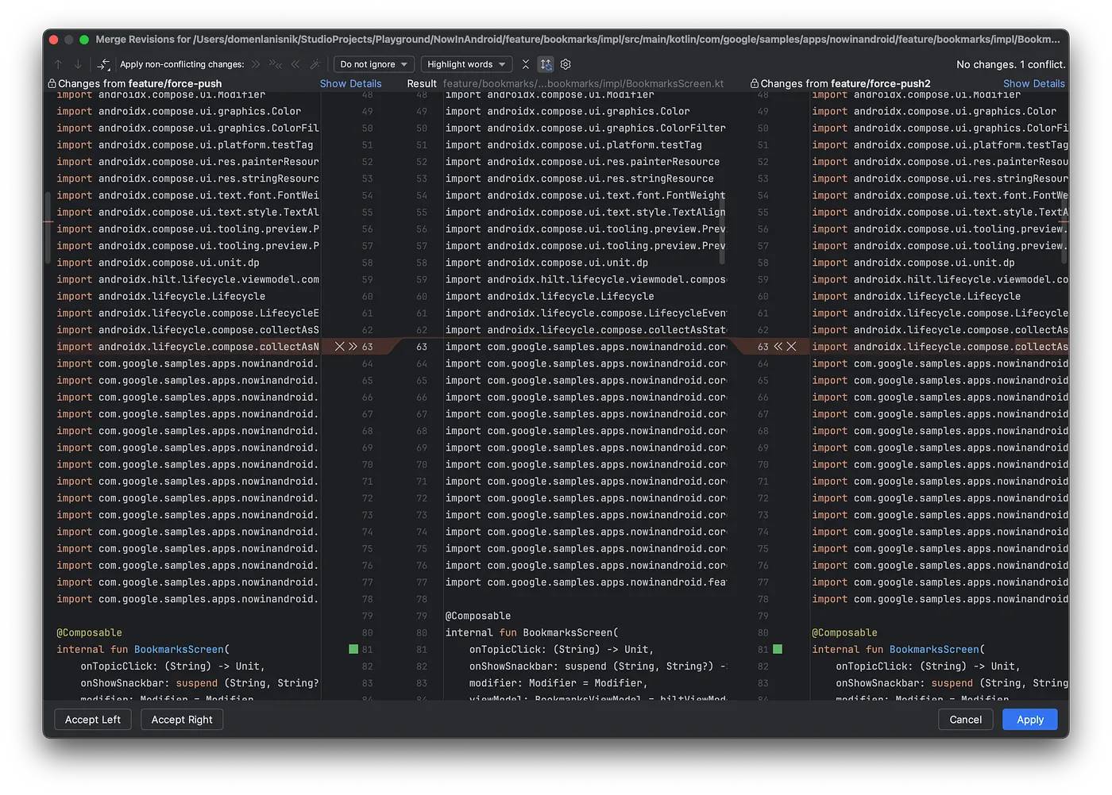1112x795 pixels.
Task: Click the magic wand resolve conflicts icon
Action: [x=315, y=64]
